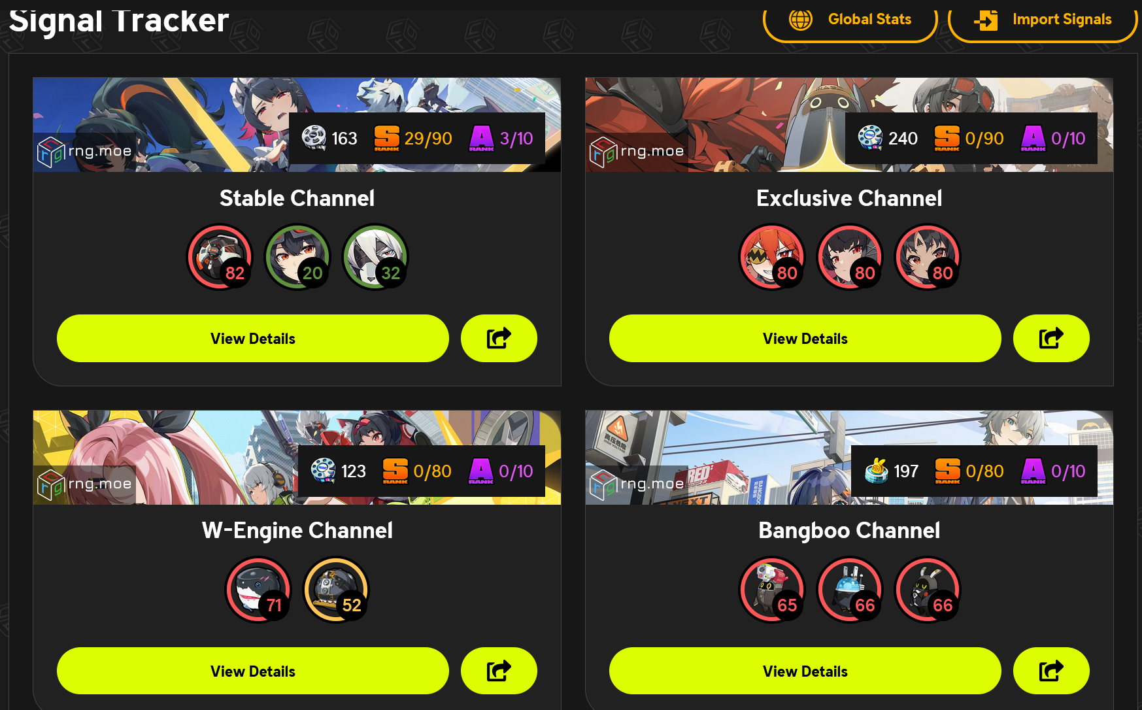This screenshot has width=1142, height=710.
Task: View Details for Exclusive Channel
Action: tap(805, 338)
